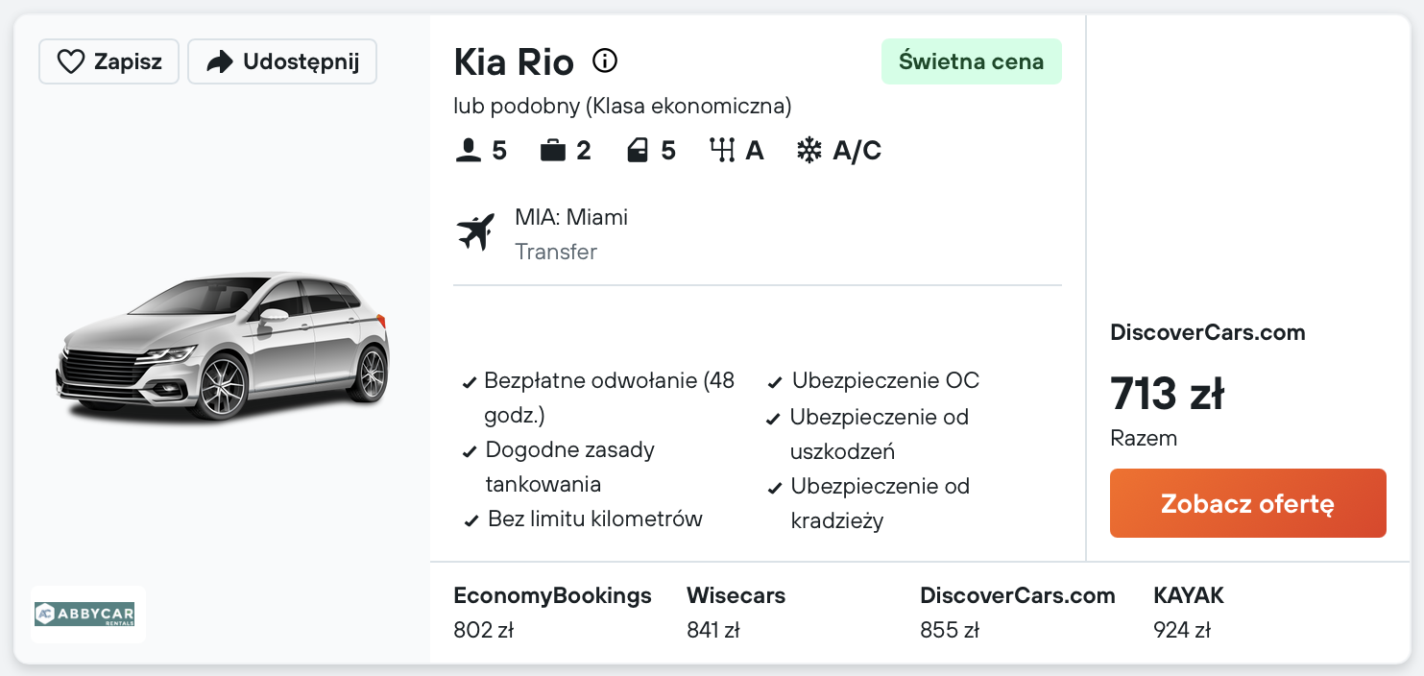
Task: Click the passenger seats icon
Action: coord(468,151)
